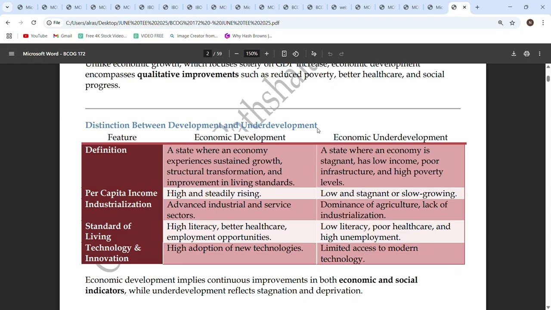Open the N profile avatar
This screenshot has width=551, height=310.
point(530,23)
